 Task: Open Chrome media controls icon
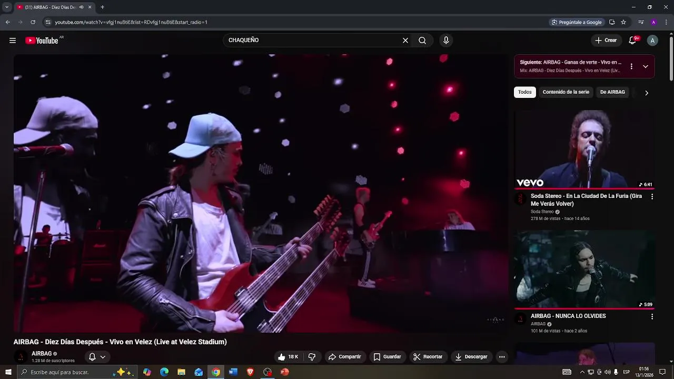641,22
